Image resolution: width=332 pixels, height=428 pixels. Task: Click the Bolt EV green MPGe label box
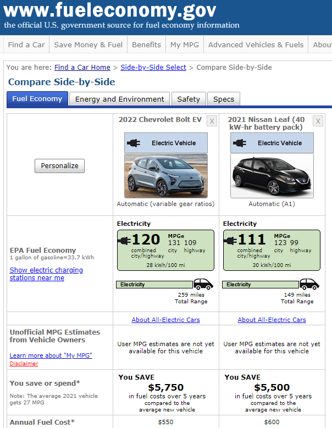pyautogui.click(x=166, y=251)
